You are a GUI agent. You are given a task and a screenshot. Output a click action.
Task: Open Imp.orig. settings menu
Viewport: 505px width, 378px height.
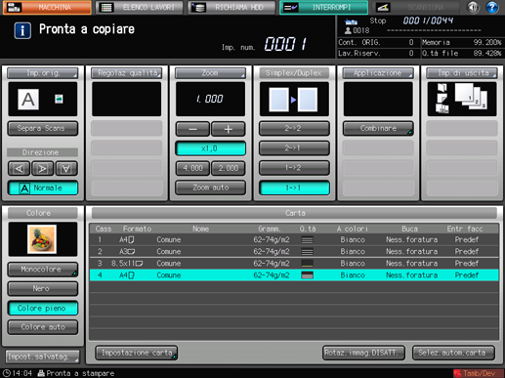tap(43, 73)
